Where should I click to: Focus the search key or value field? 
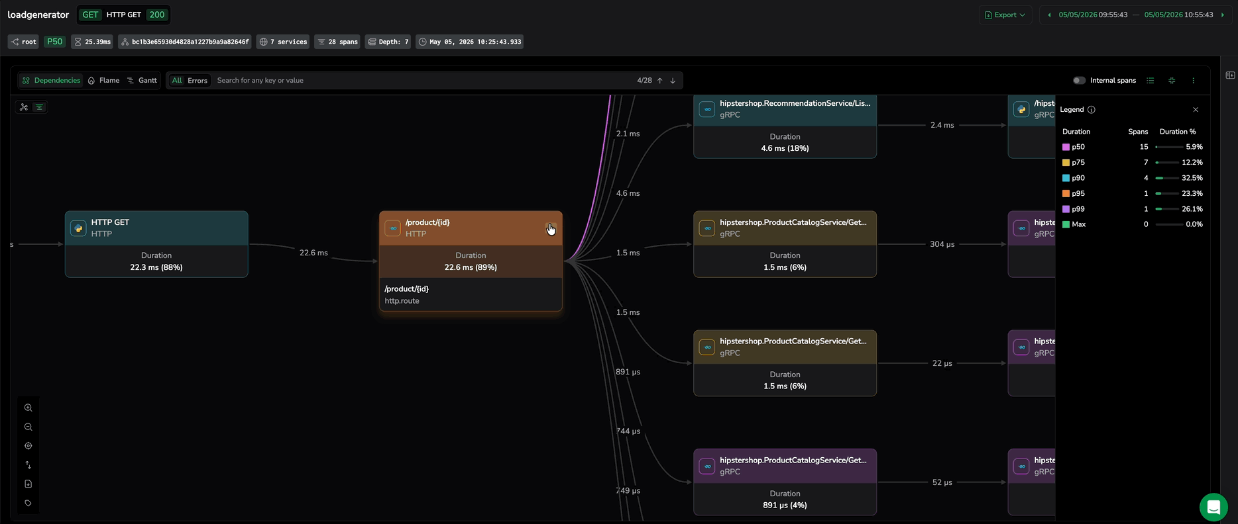pyautogui.click(x=424, y=81)
